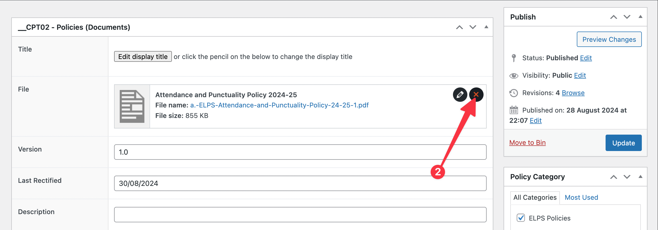Move the Publish panel up
658x230 pixels.
coord(614,17)
